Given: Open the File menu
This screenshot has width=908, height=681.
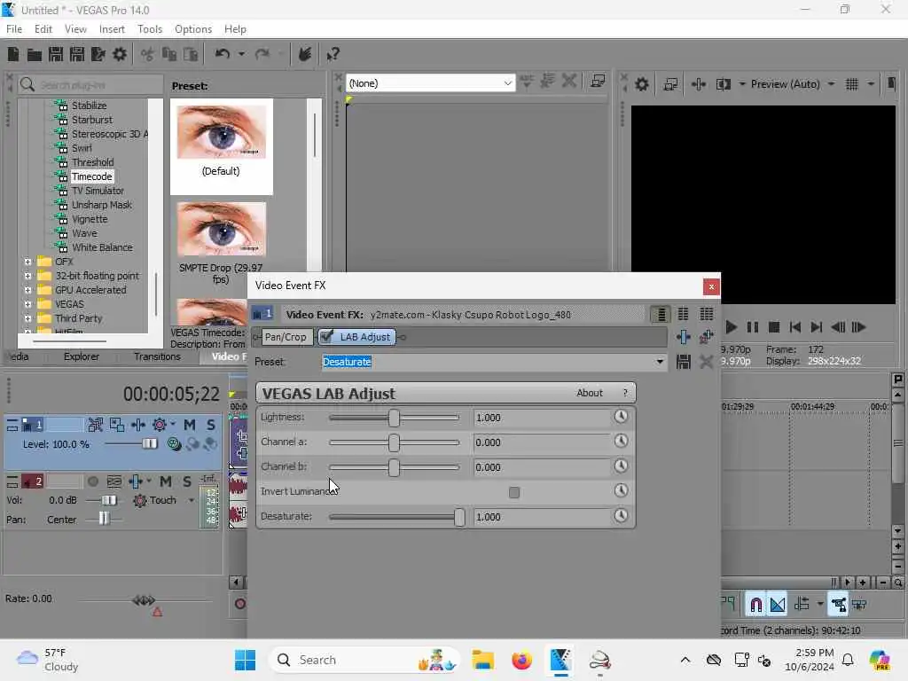Looking at the screenshot, I should pyautogui.click(x=14, y=29).
